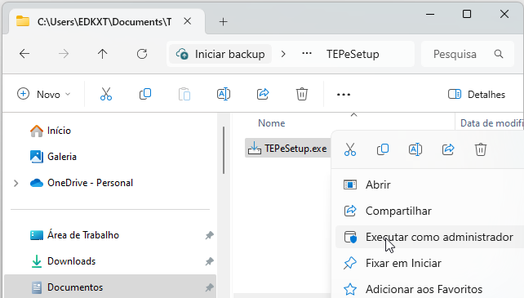Go up one folder level with the up arrow
This screenshot has height=298, width=524.
(103, 54)
